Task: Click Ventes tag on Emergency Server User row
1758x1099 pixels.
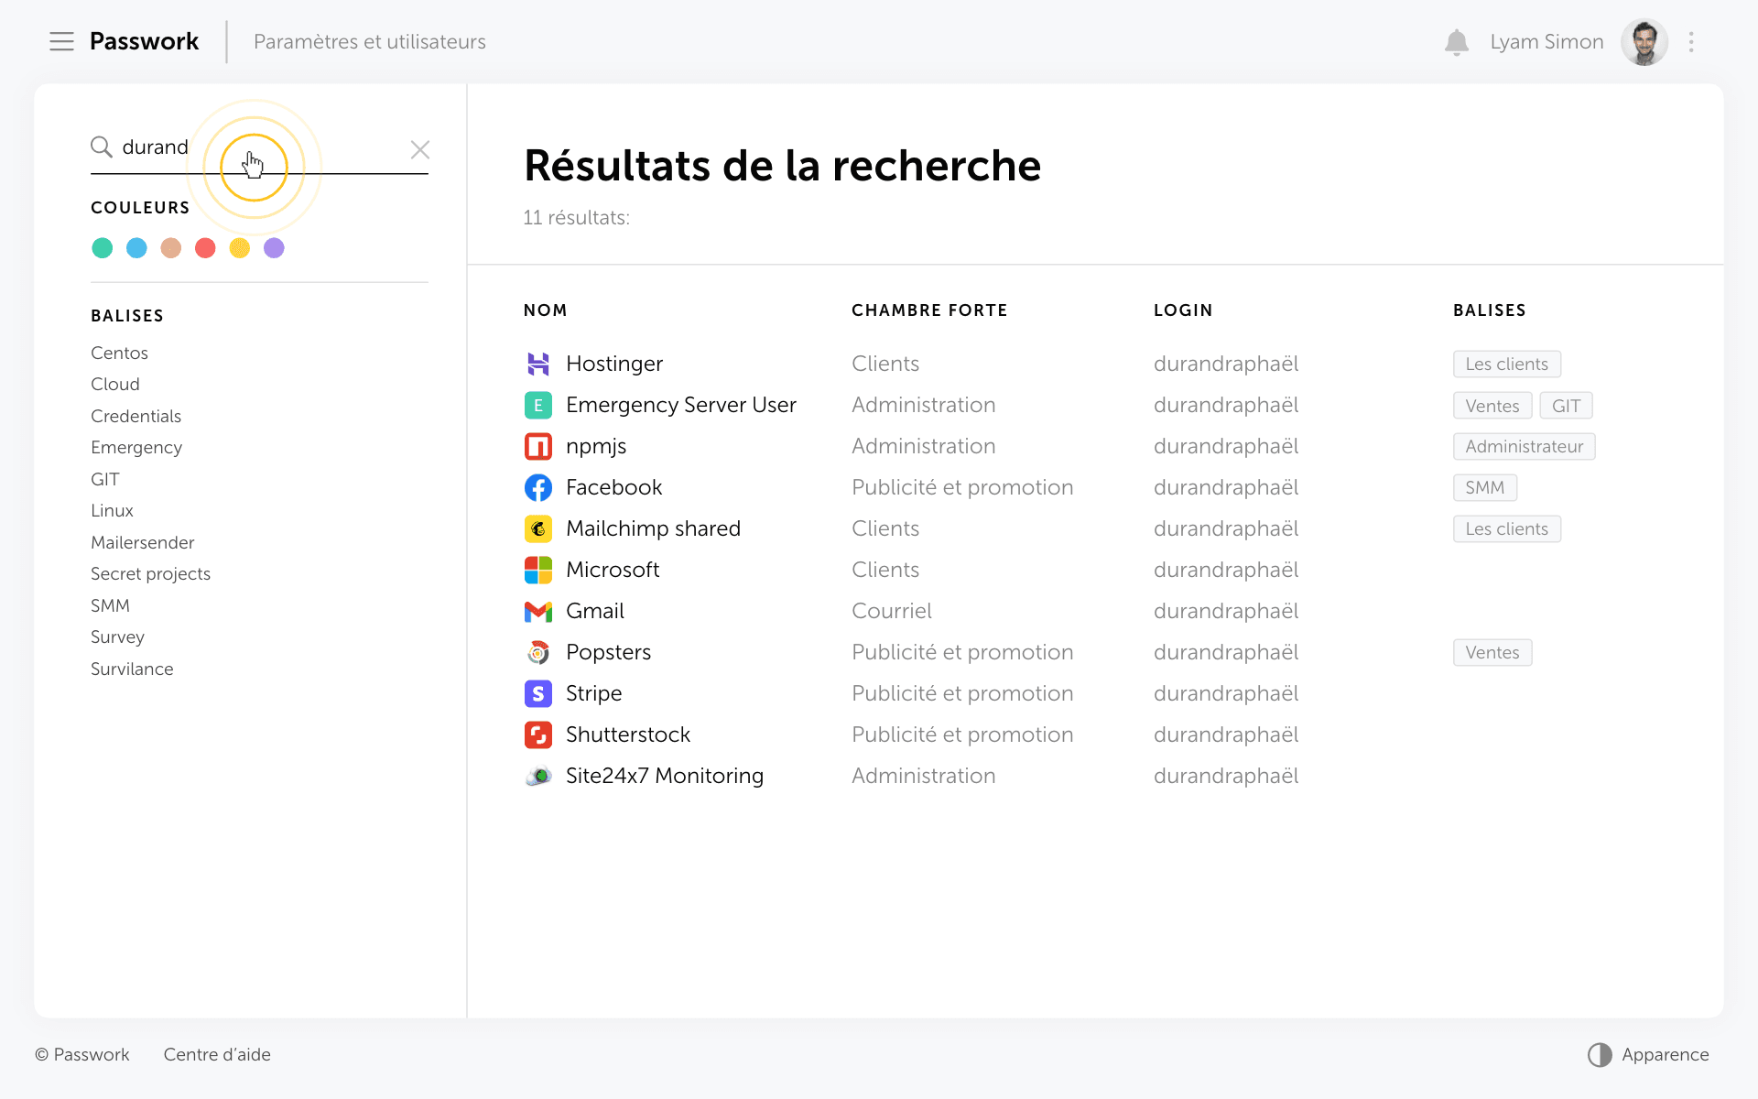Action: tap(1492, 406)
